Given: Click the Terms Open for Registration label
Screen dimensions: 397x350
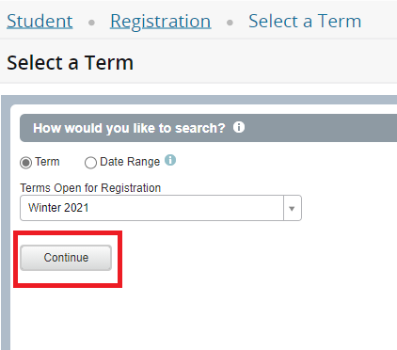Looking at the screenshot, I should tap(90, 188).
